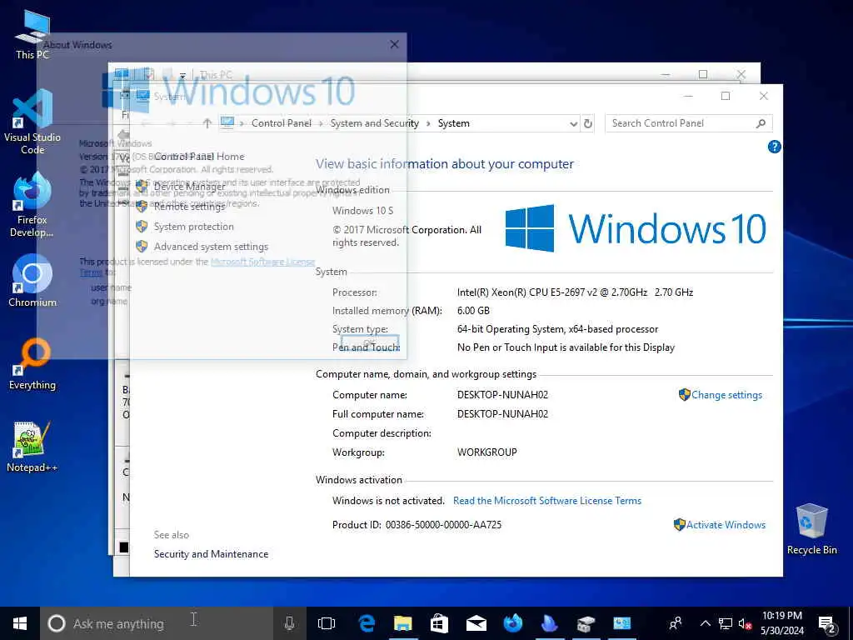Open Task View from taskbar
This screenshot has width=853, height=640.
click(x=327, y=623)
